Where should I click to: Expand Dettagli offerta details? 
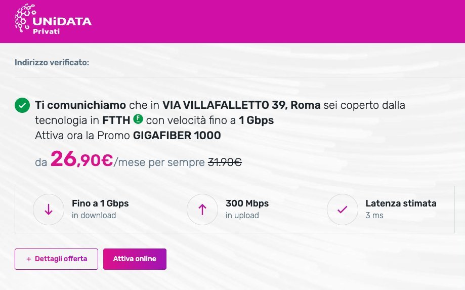point(56,259)
